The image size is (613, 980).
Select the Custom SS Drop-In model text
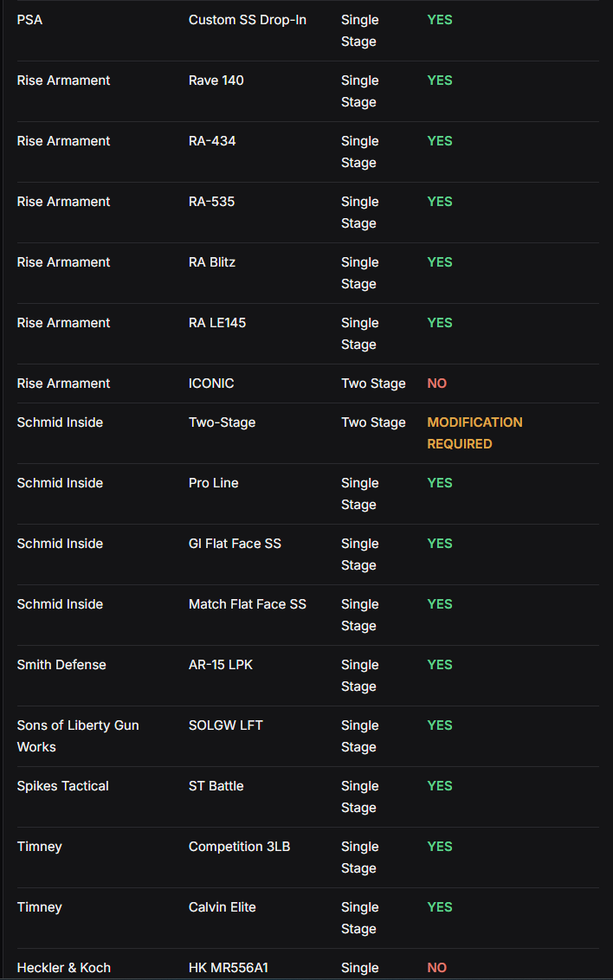pos(248,20)
